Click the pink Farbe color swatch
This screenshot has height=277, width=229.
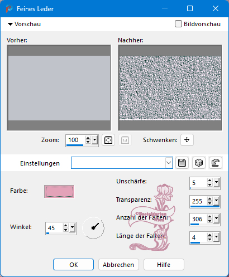point(59,192)
